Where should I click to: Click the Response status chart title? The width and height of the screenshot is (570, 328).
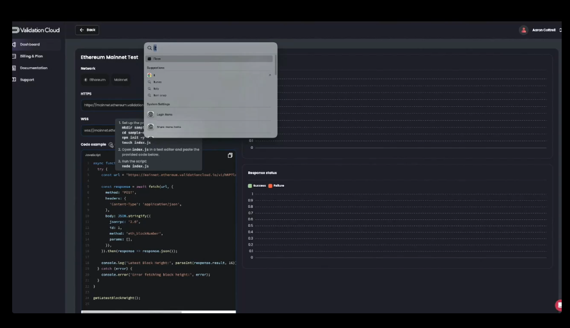tap(262, 173)
